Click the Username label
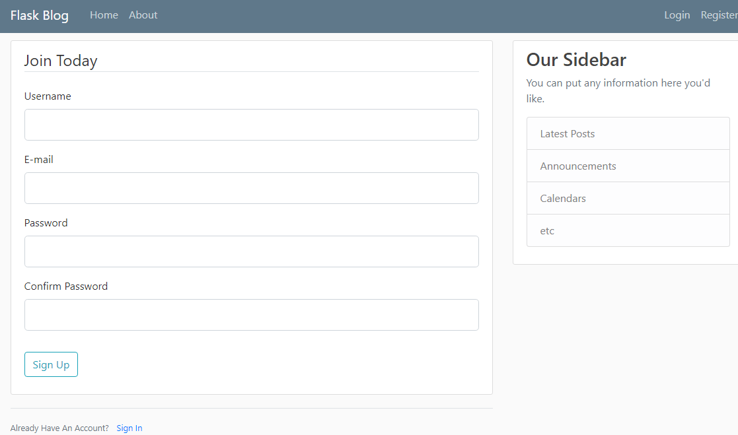The width and height of the screenshot is (738, 435). [x=48, y=96]
